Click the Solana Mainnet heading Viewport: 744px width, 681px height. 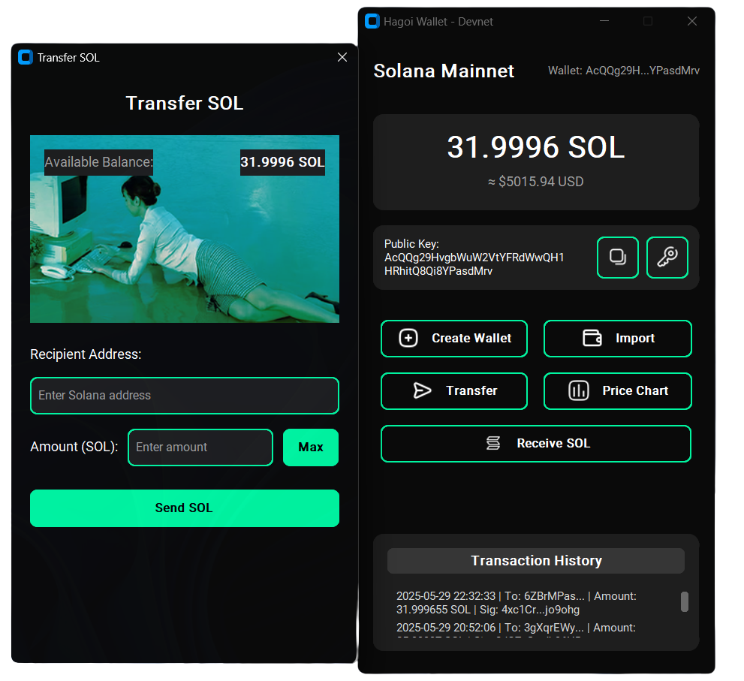(x=444, y=71)
